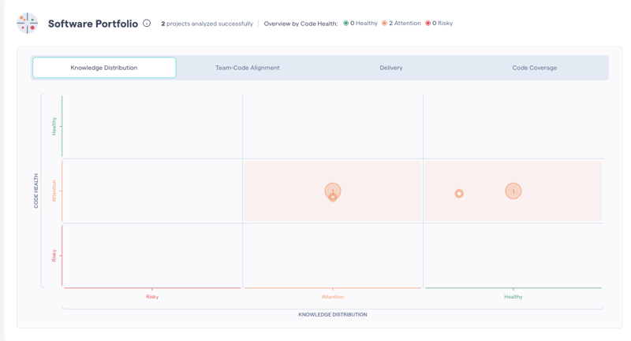Click the red dot of 0 Risky

coord(428,24)
